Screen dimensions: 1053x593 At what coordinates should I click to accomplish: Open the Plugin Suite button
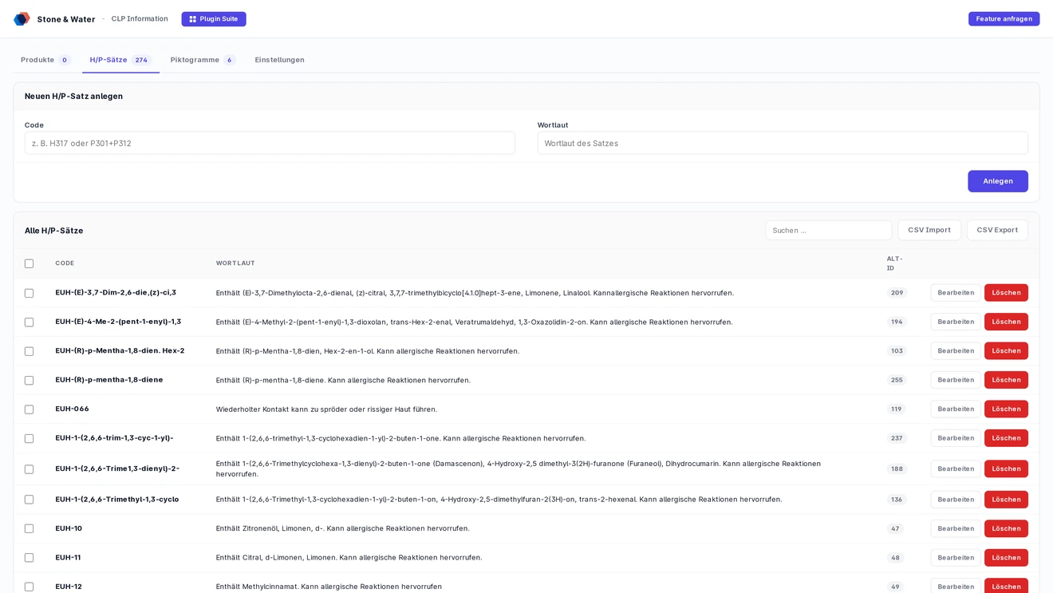click(x=214, y=19)
